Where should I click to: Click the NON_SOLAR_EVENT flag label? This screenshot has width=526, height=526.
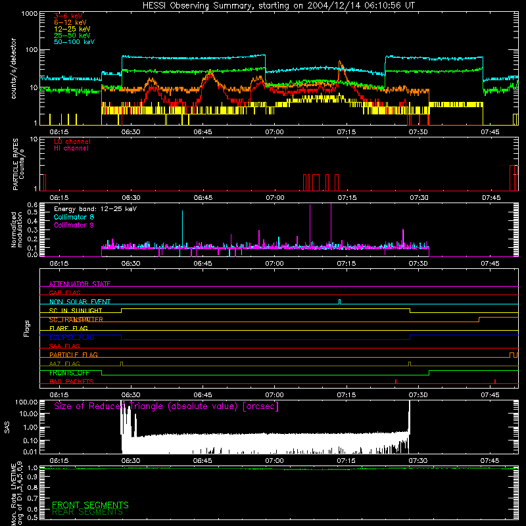pos(80,302)
